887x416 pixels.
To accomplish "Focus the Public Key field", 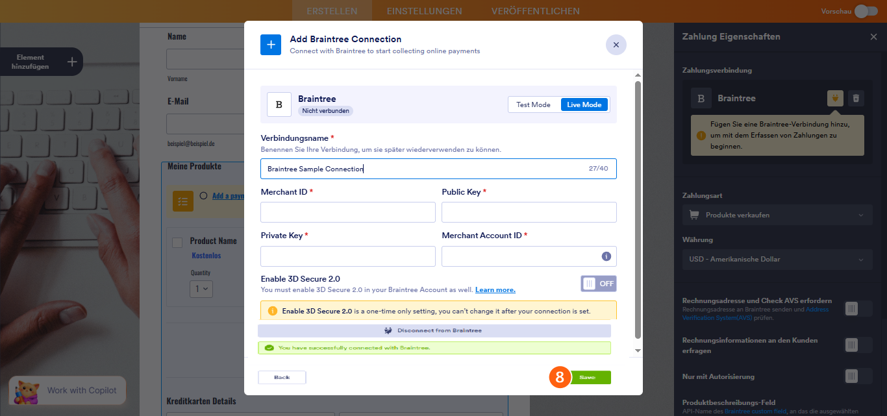I will 529,212.
